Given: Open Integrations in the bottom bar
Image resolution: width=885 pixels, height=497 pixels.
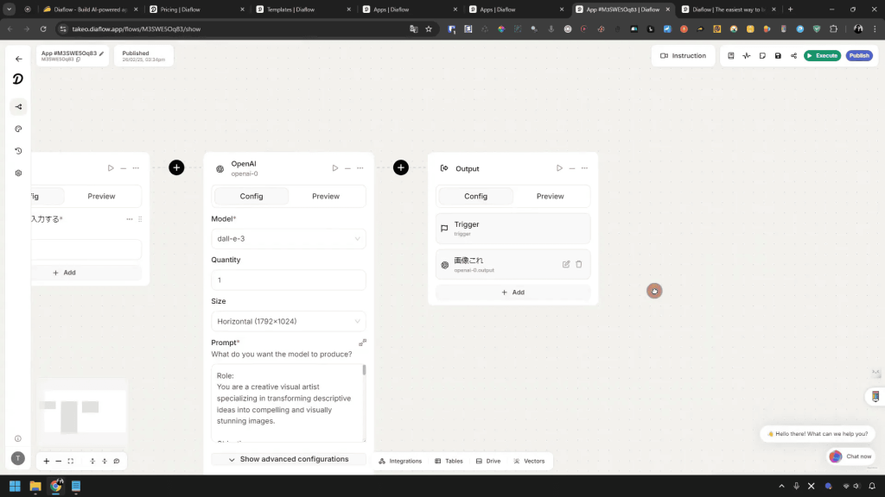Looking at the screenshot, I should point(400,461).
